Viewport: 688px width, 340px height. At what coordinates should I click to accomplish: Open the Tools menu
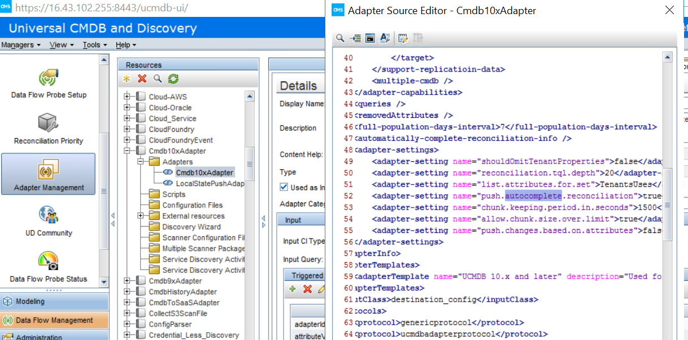[94, 45]
